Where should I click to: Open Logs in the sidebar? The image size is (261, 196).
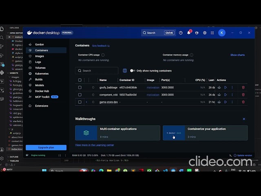(x=46, y=62)
